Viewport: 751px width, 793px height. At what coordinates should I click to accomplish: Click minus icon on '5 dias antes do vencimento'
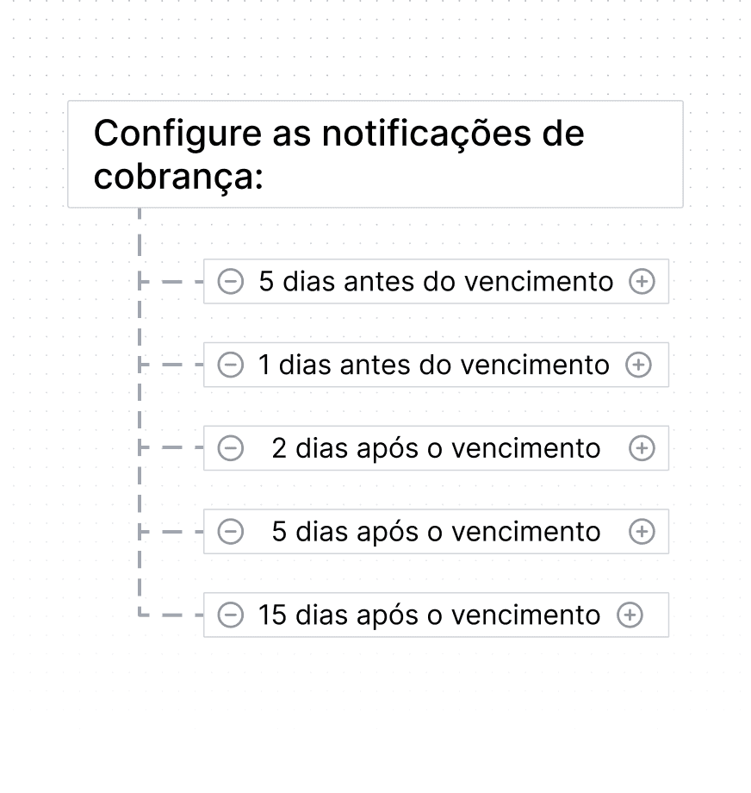[x=231, y=281]
